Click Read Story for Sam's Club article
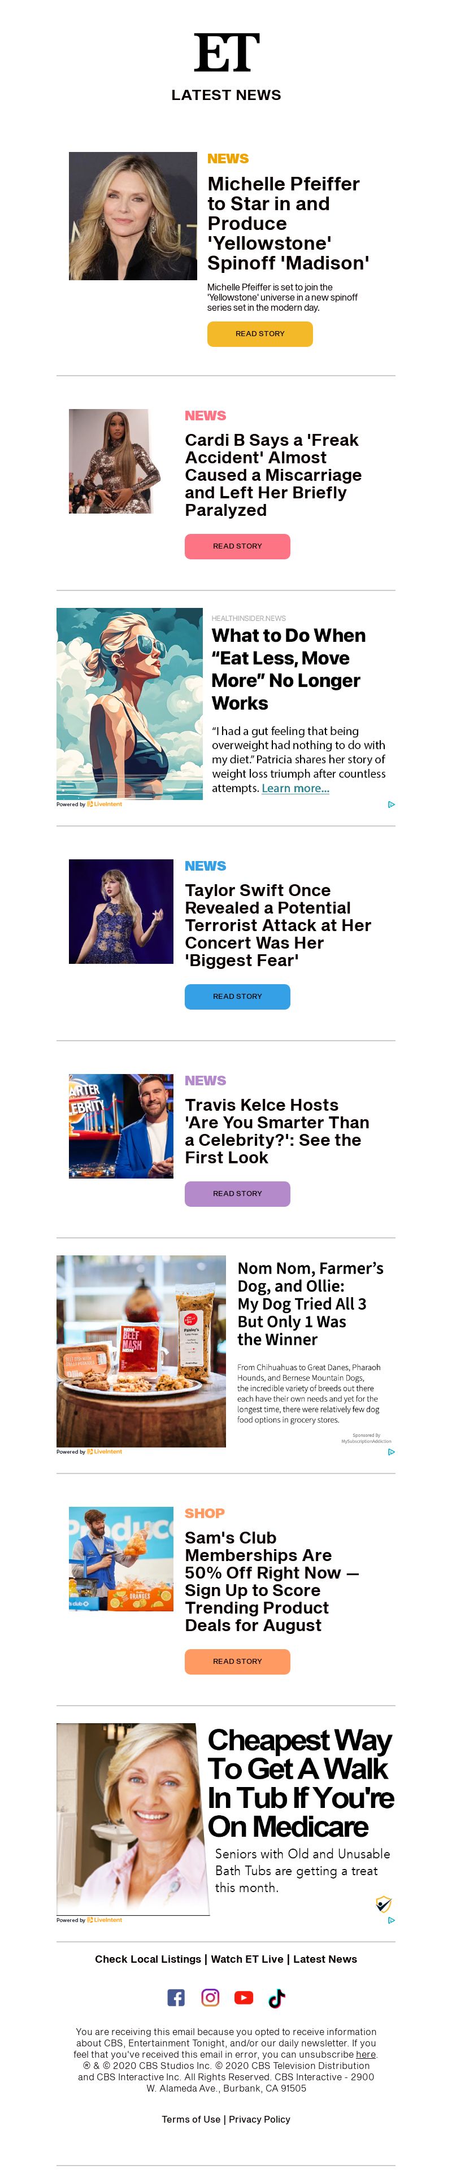Screen dimensions: 452x2178 [x=237, y=1662]
